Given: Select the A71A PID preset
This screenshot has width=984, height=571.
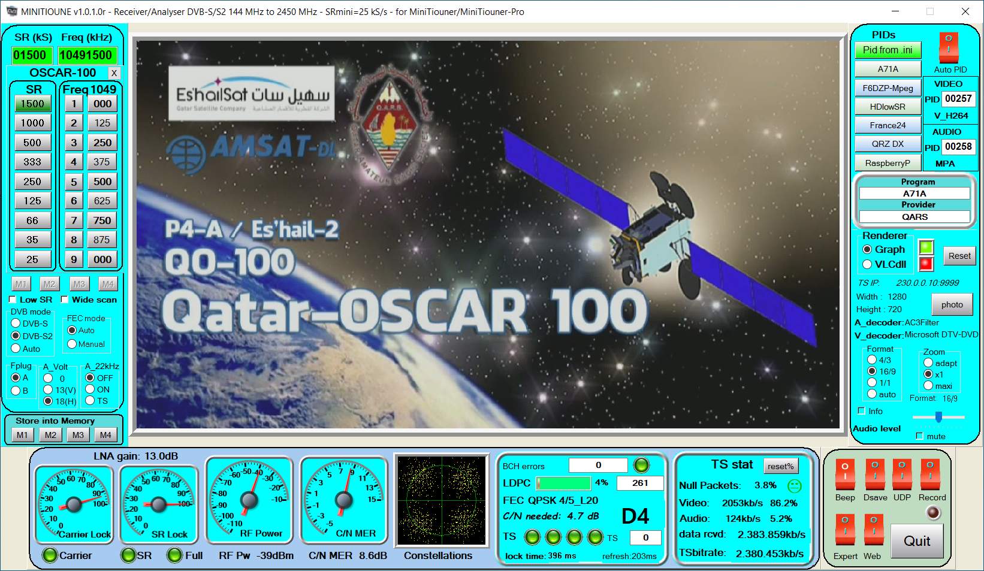Looking at the screenshot, I should point(888,69).
